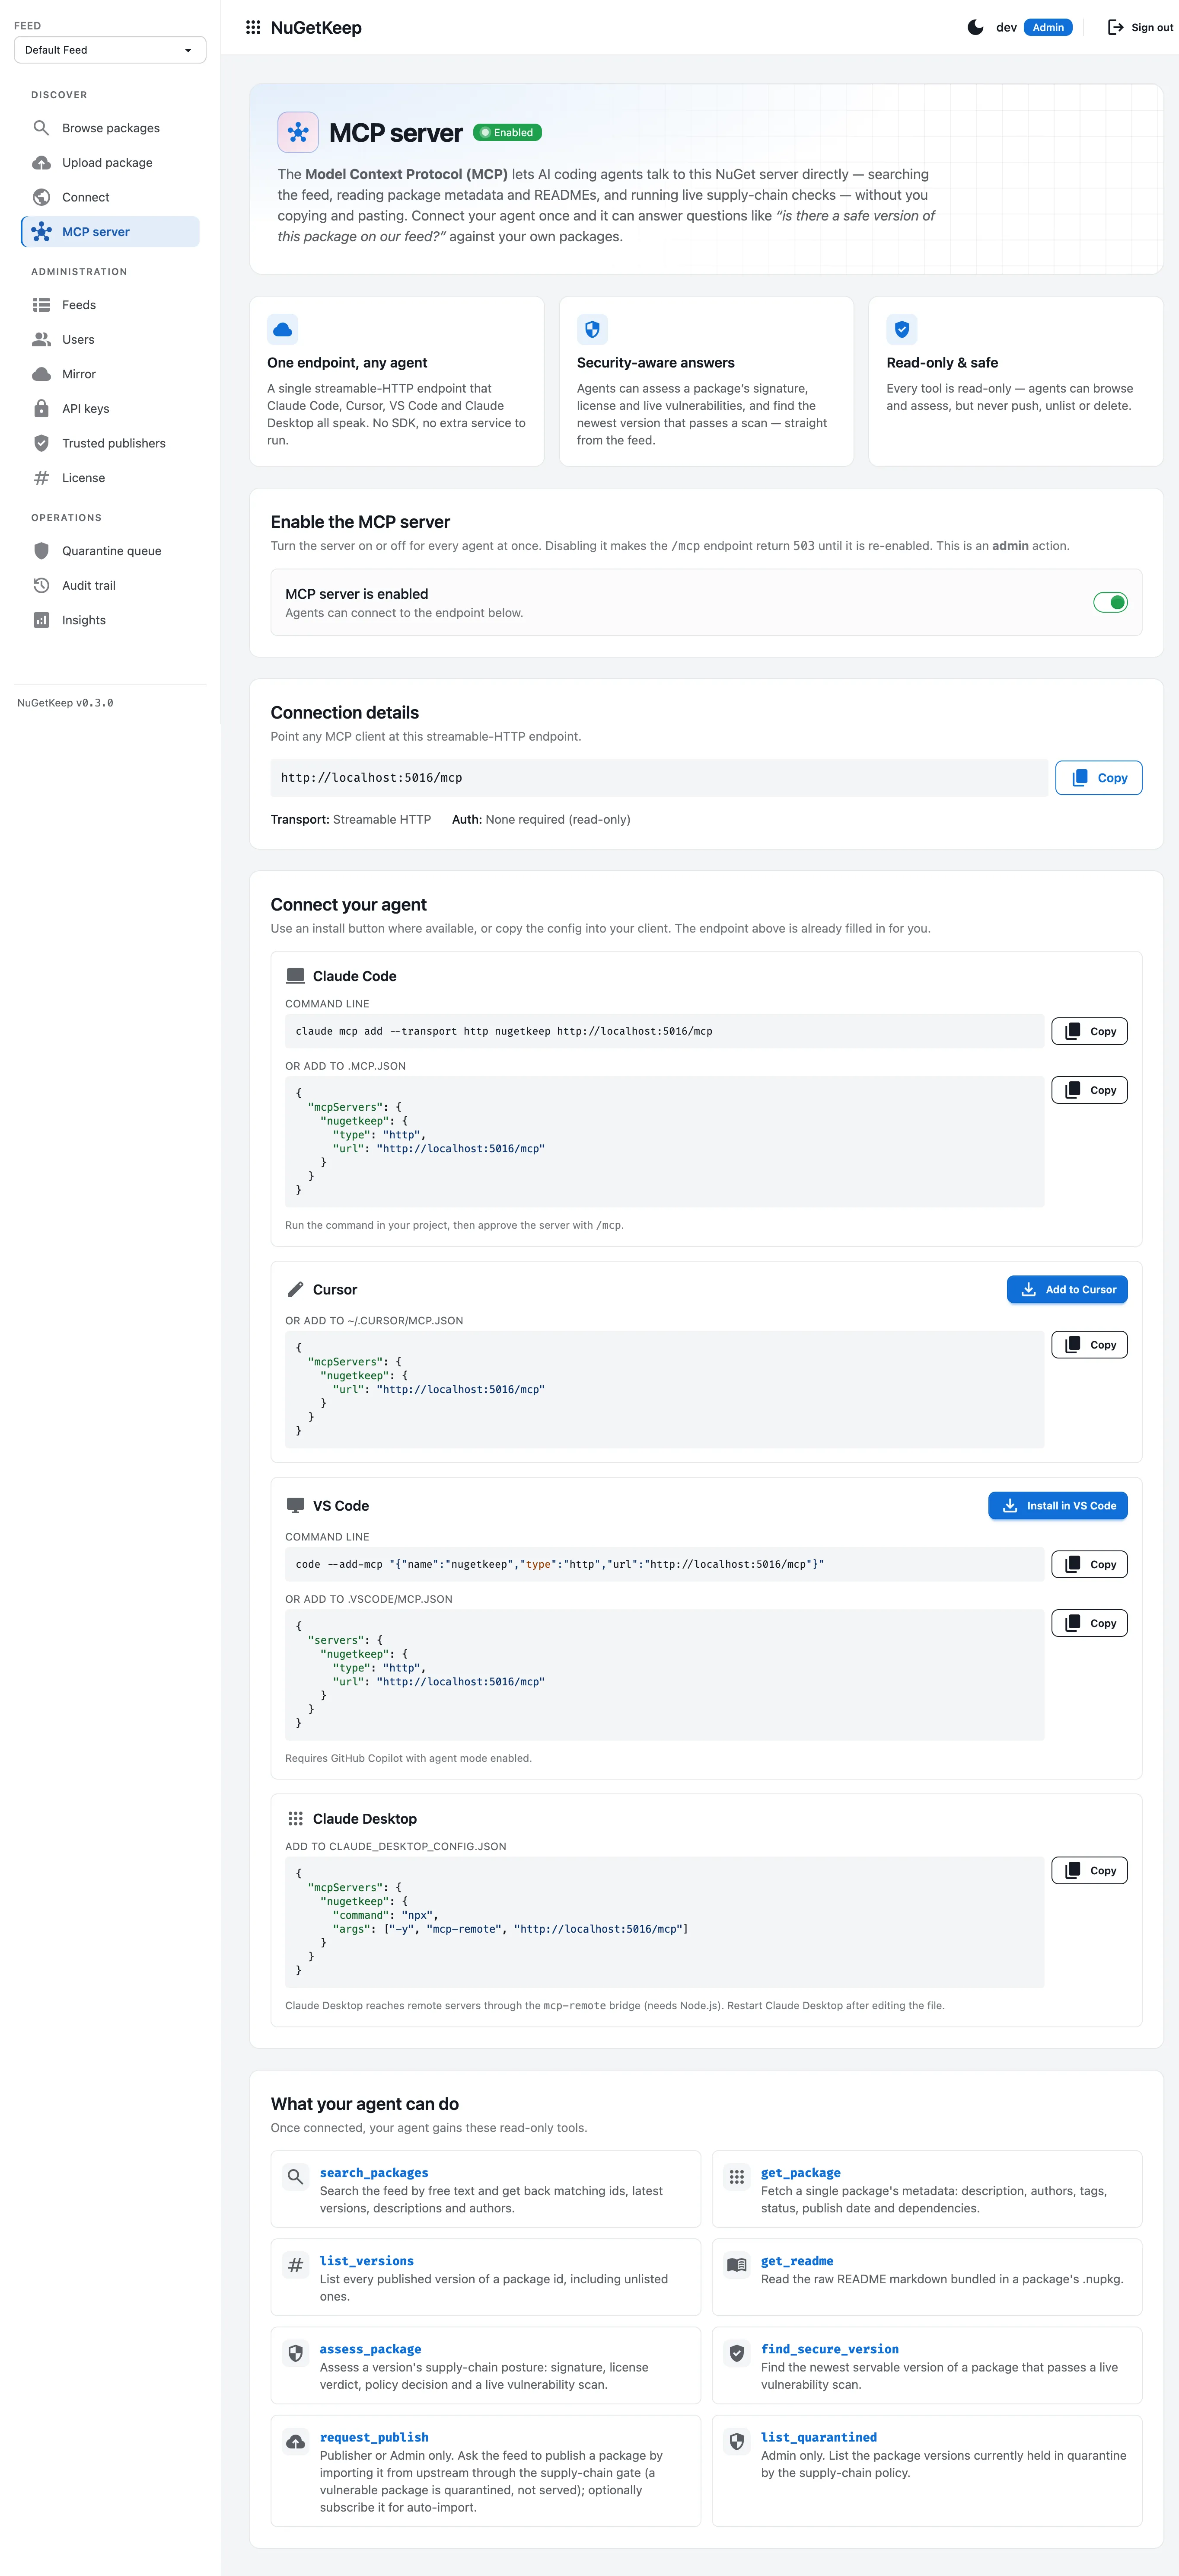
Task: Open Upload package in sidebar
Action: (x=110, y=162)
